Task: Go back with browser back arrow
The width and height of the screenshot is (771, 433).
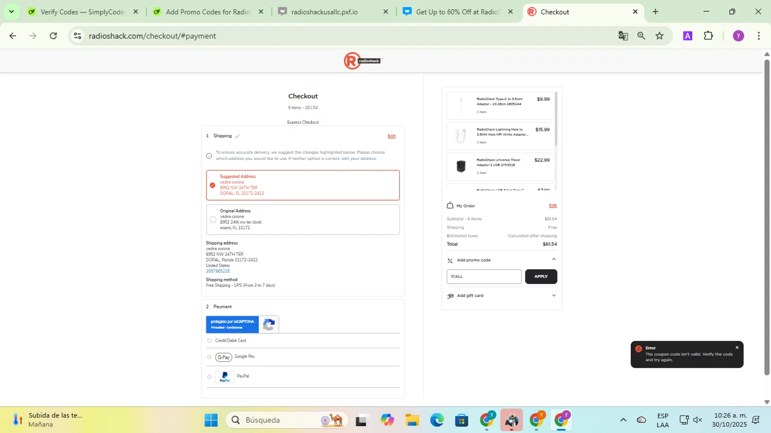Action: click(x=13, y=36)
